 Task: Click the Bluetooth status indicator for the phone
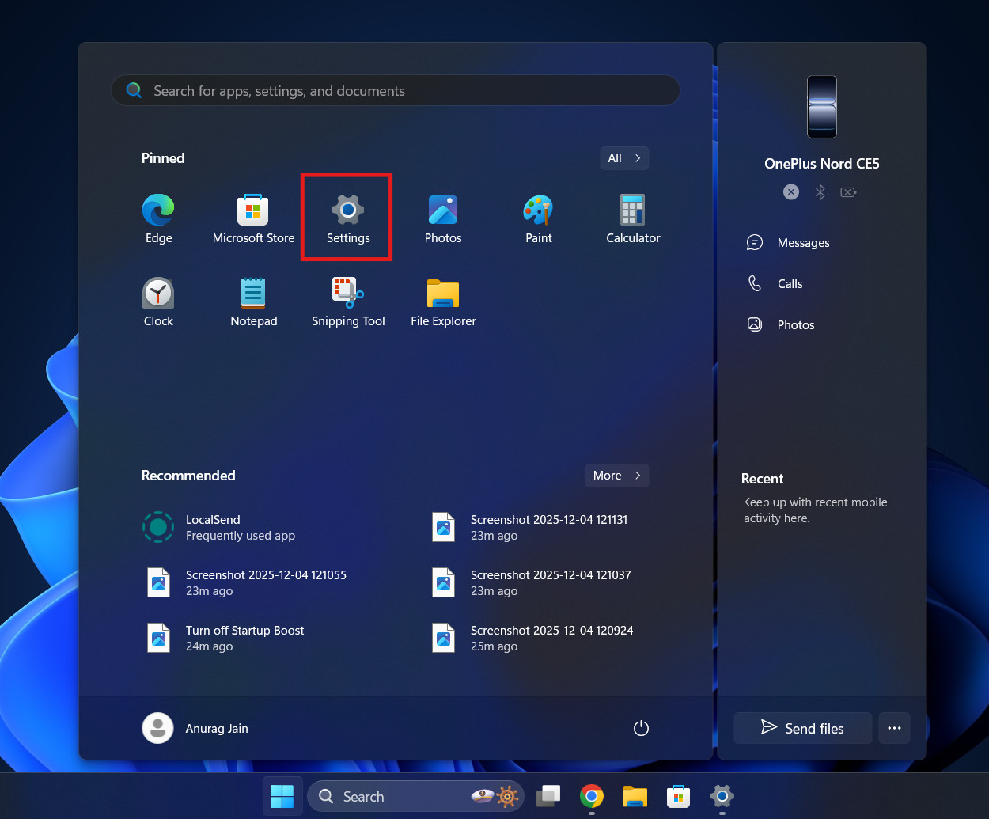(x=820, y=191)
